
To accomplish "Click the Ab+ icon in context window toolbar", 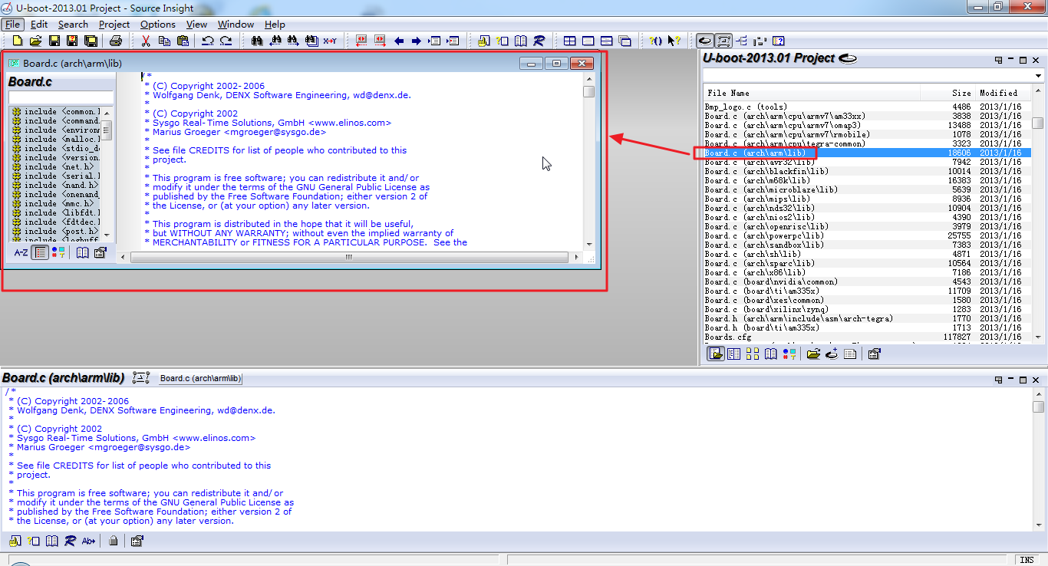I will 89,541.
